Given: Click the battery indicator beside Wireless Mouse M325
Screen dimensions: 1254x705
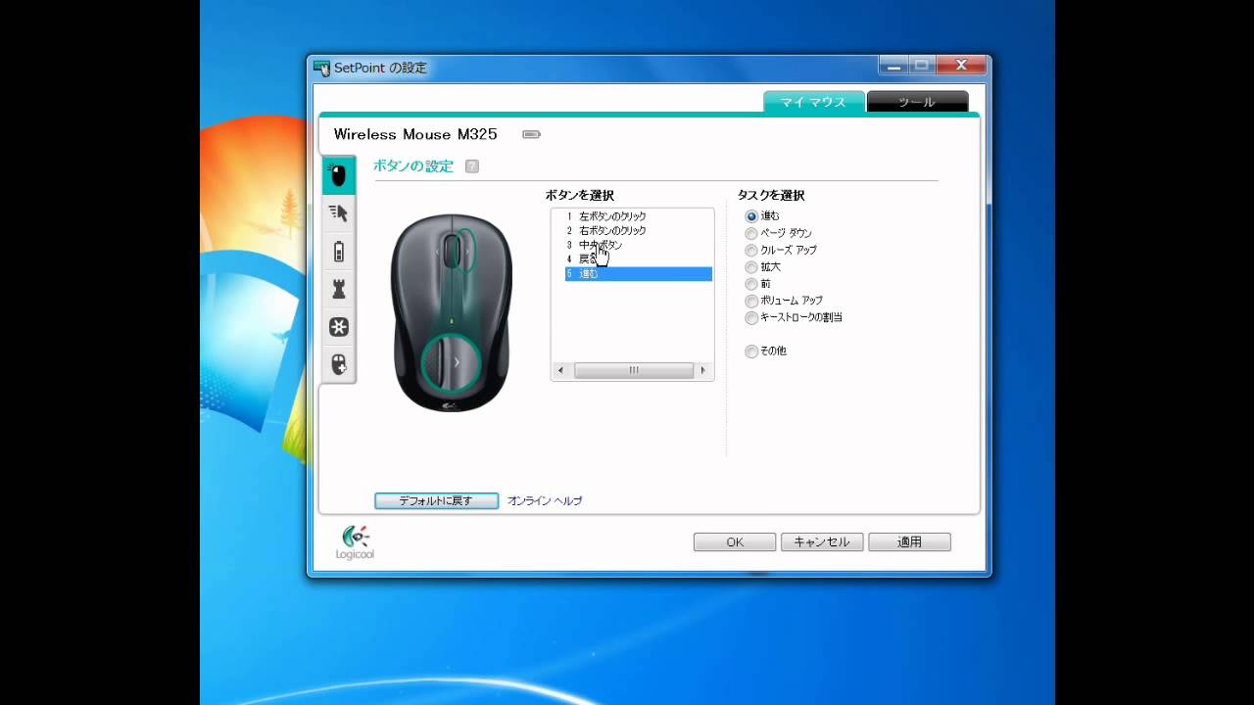Looking at the screenshot, I should (x=531, y=134).
